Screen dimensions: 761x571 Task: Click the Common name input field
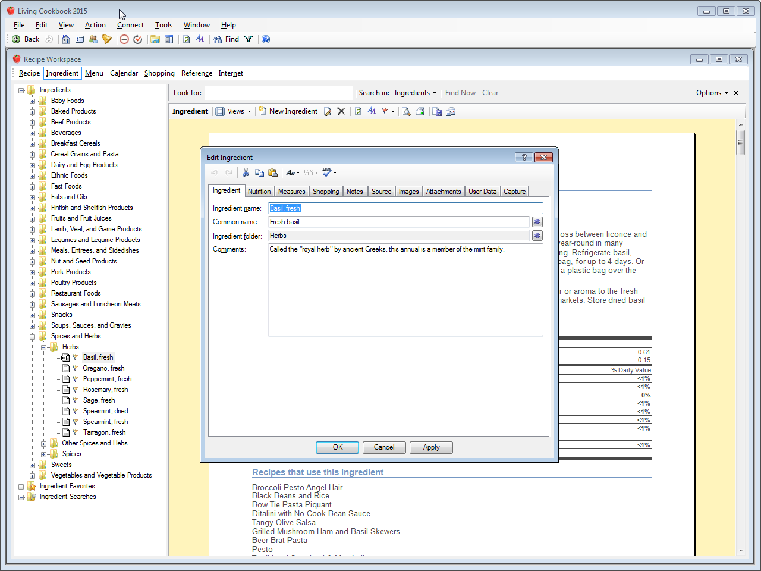coord(398,222)
